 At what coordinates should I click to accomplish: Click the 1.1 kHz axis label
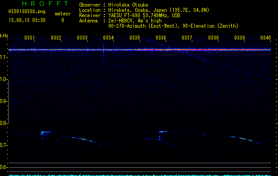pyautogui.click(x=3, y=57)
